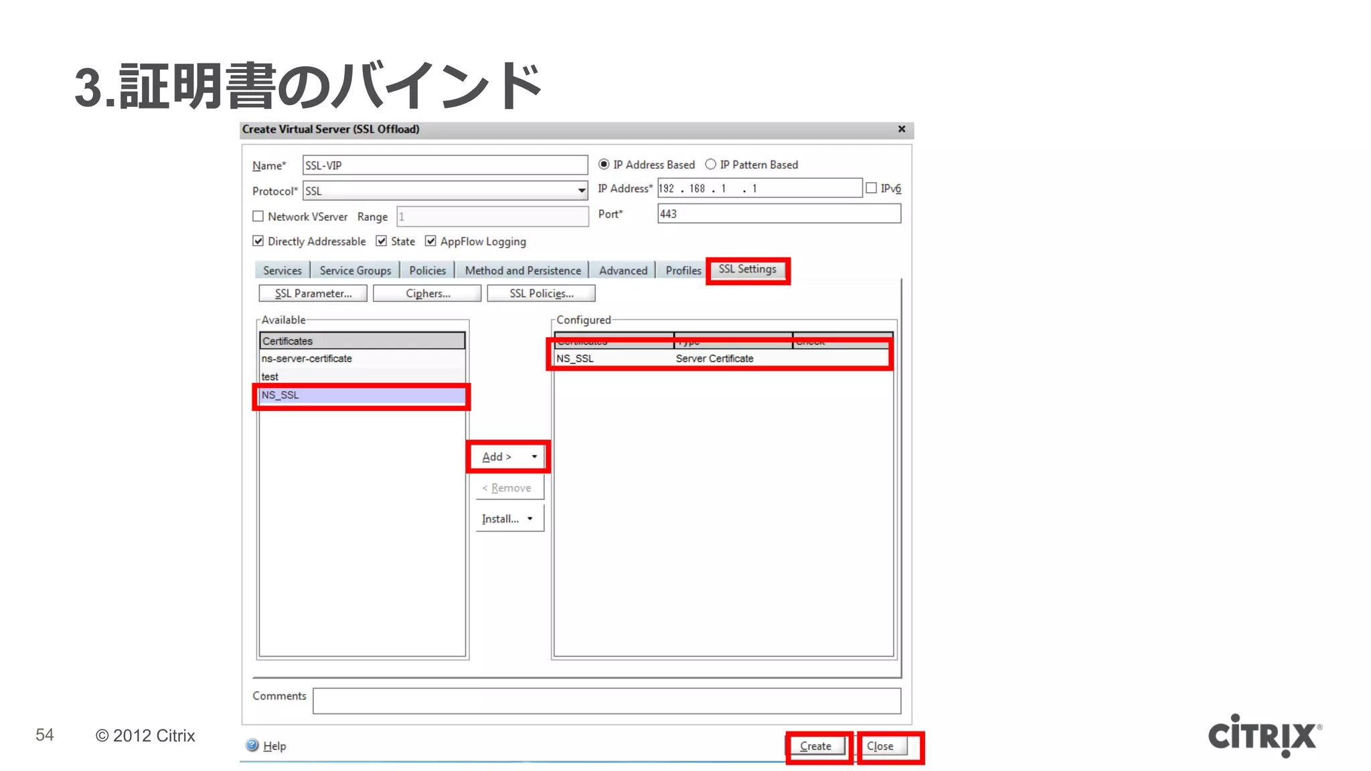Viewport: 1371px width, 771px height.
Task: Toggle the State checkbox
Action: (x=381, y=241)
